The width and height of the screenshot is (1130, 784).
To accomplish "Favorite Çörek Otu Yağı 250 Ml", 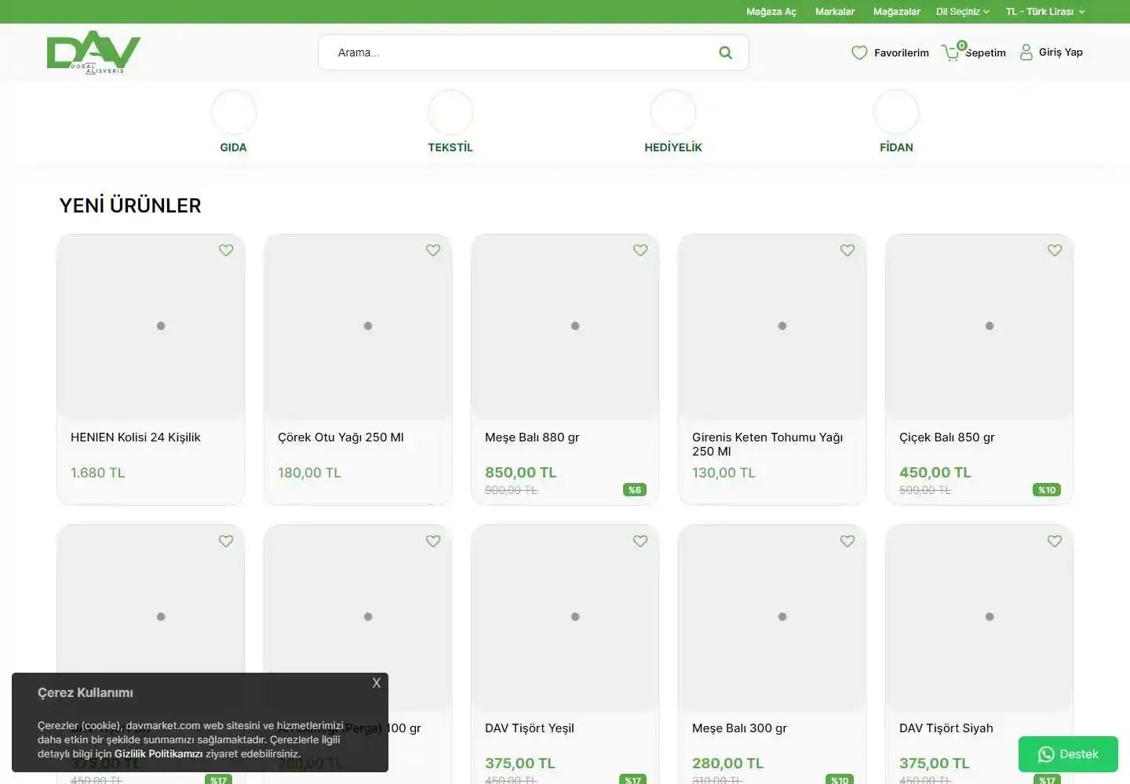I will click(x=433, y=250).
